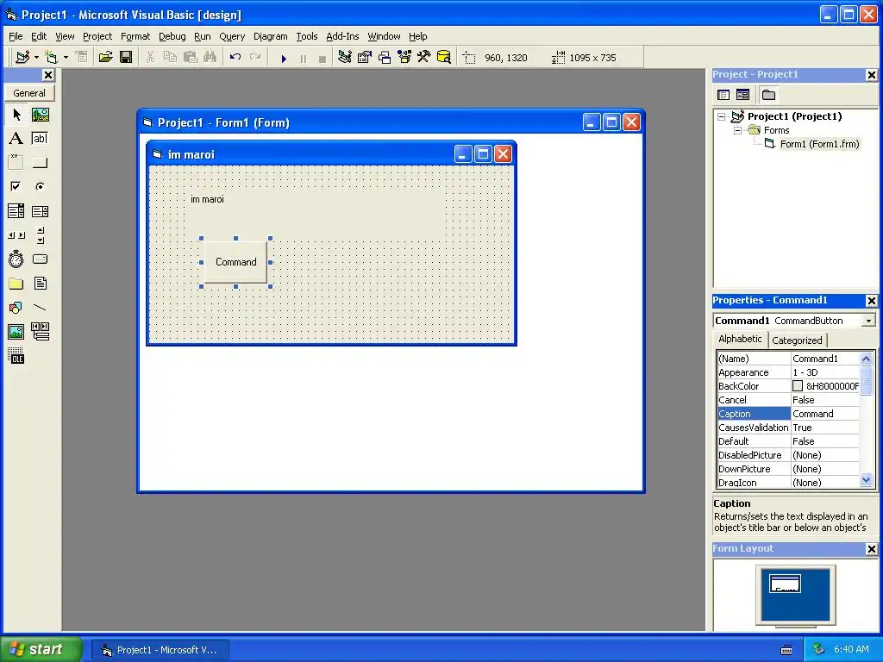Open Add Form dropdown arrow

[66, 58]
